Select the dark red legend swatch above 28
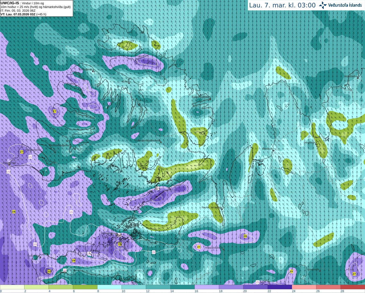 353,287
